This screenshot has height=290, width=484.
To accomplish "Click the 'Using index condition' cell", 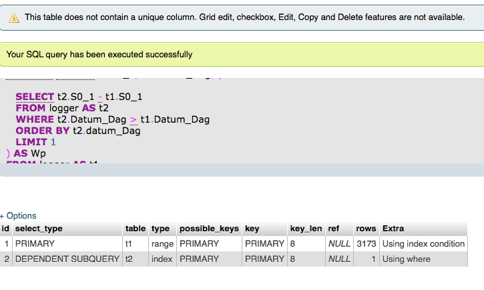I will 423,244.
